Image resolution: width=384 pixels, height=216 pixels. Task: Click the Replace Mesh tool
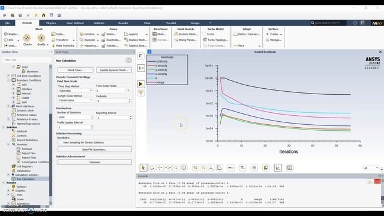pos(136,40)
